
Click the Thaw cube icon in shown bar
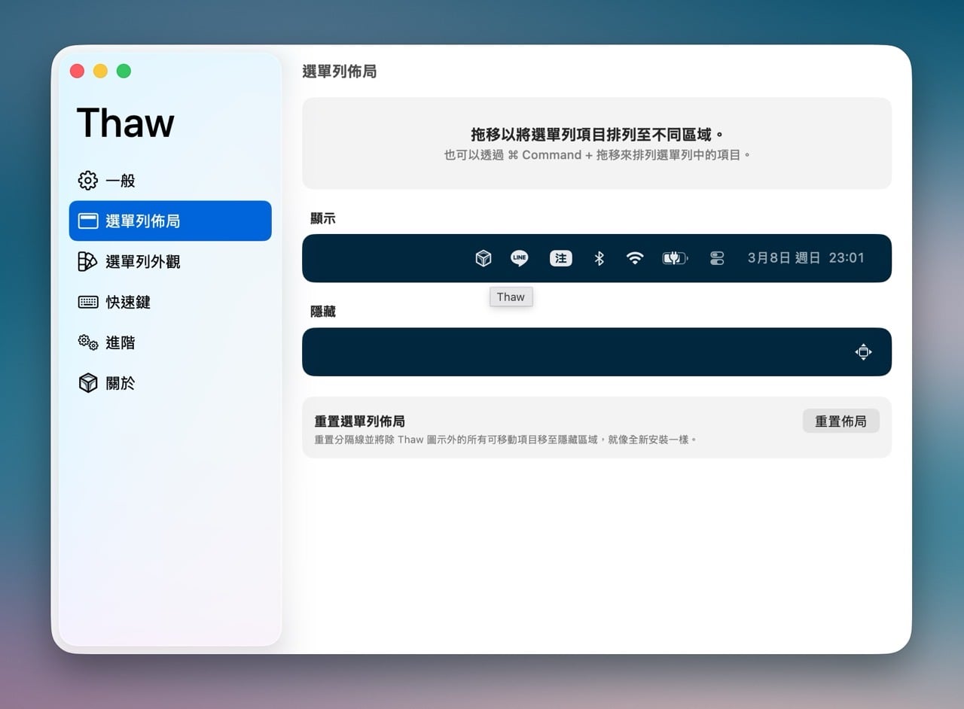pyautogui.click(x=484, y=258)
